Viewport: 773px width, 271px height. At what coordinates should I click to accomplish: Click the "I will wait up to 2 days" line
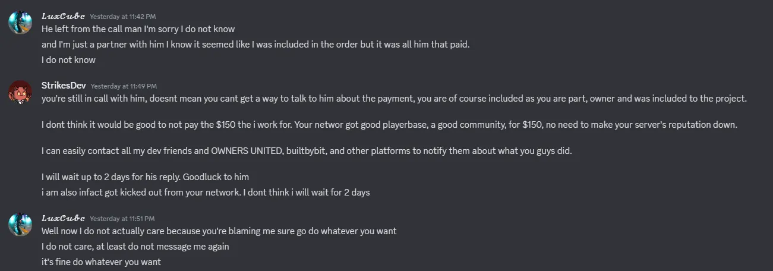coord(145,177)
